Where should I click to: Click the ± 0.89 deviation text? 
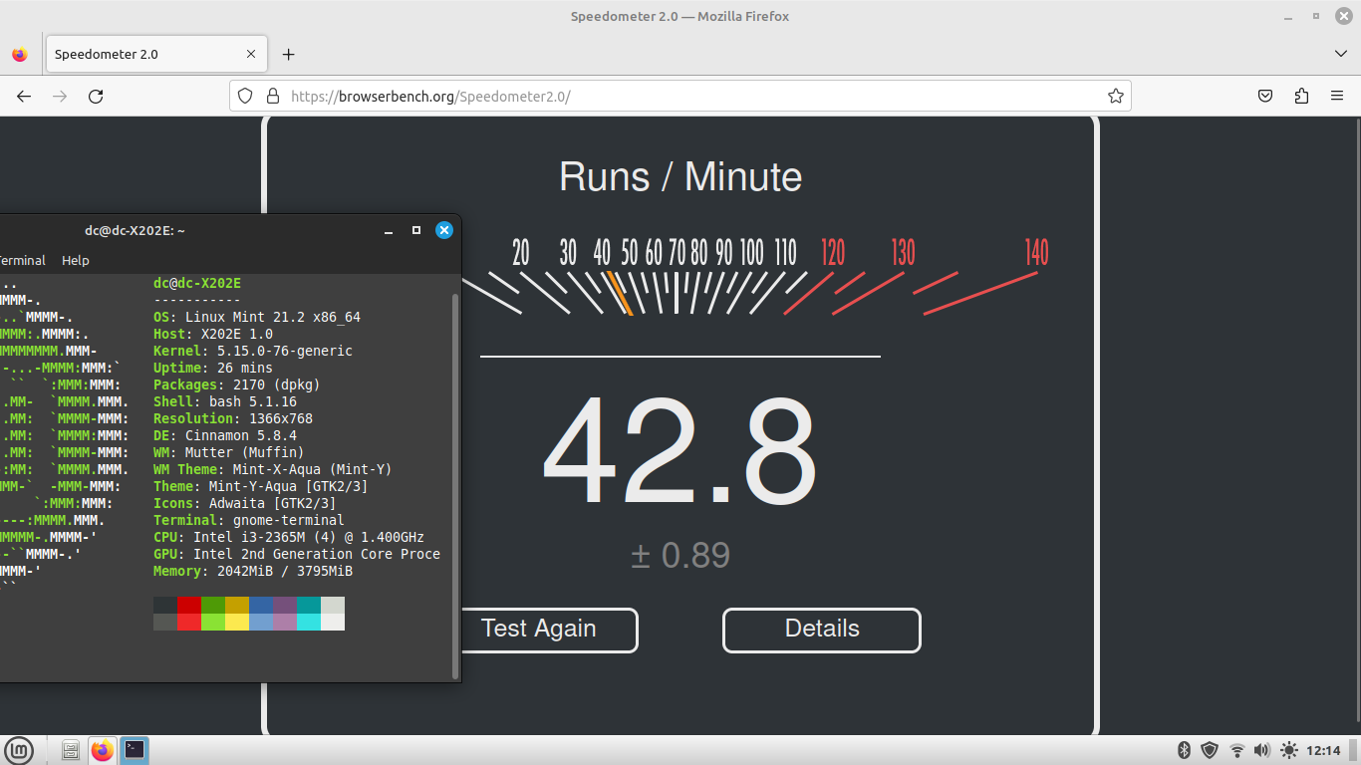(x=680, y=555)
